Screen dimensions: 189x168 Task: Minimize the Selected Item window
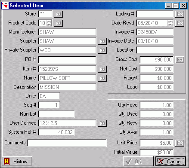169,6
